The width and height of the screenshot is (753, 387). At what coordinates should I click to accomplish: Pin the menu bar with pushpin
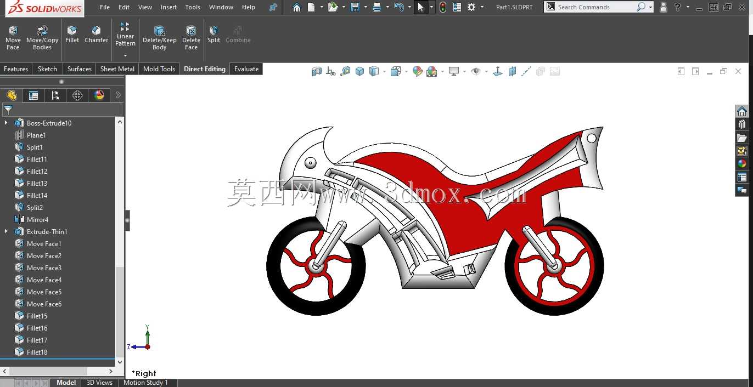pyautogui.click(x=273, y=7)
